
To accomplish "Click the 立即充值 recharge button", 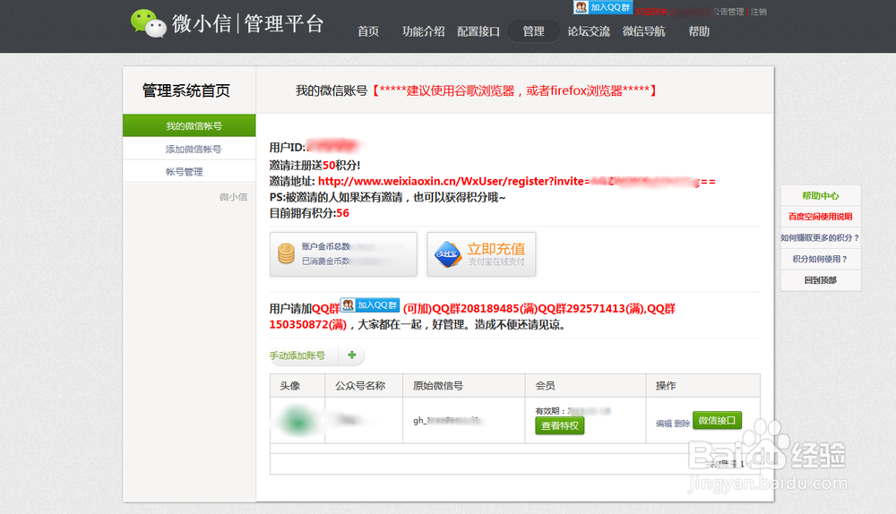I will coord(481,254).
